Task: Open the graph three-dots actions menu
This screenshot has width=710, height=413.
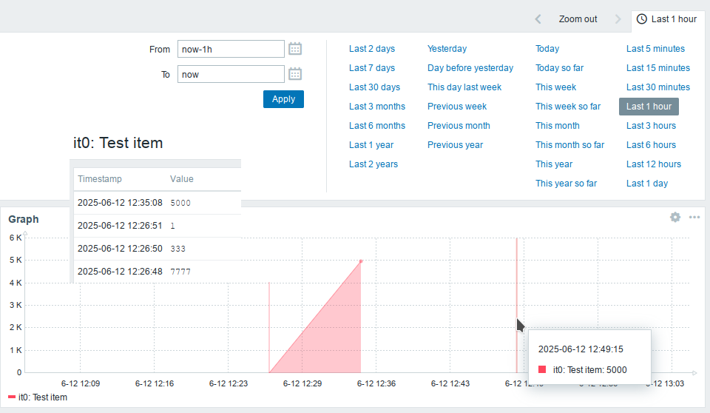Action: click(694, 217)
